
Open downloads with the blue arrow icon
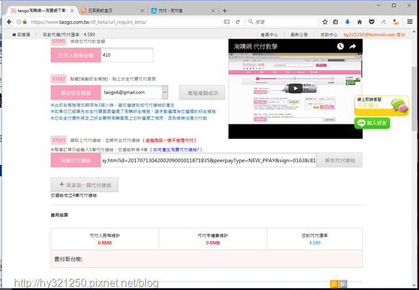point(348,22)
